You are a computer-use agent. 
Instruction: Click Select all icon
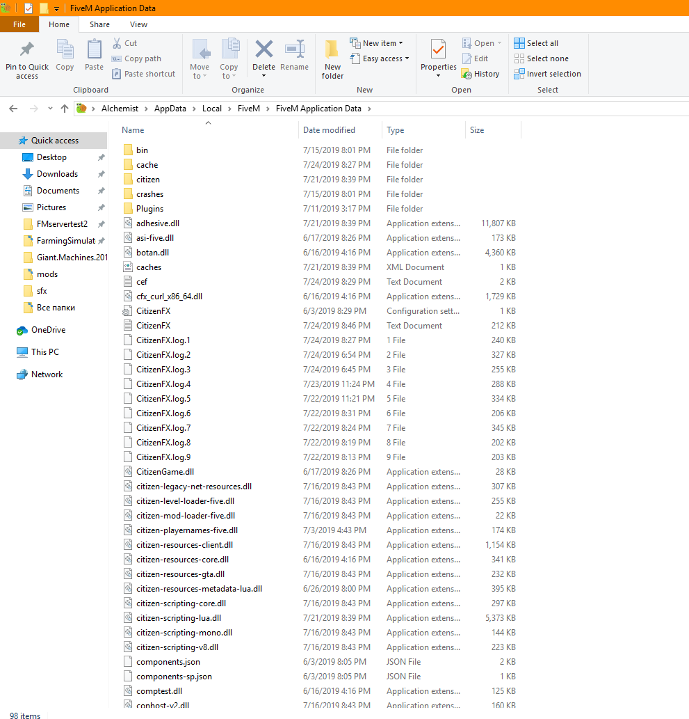(519, 43)
